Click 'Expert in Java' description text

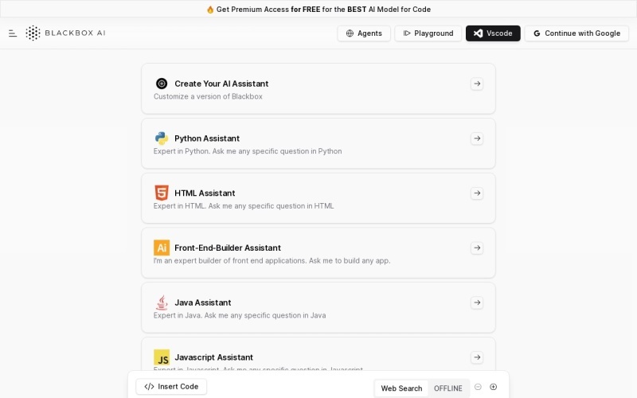coord(240,315)
